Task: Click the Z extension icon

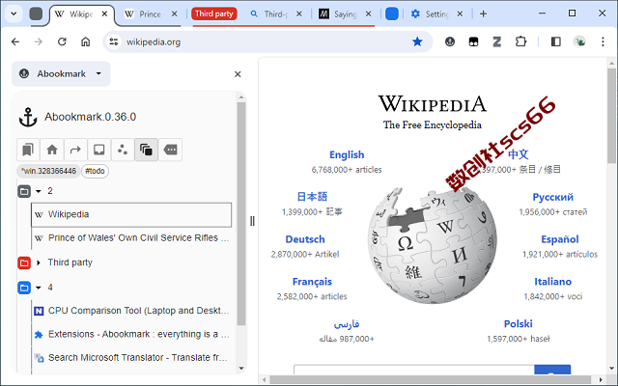Action: [497, 41]
